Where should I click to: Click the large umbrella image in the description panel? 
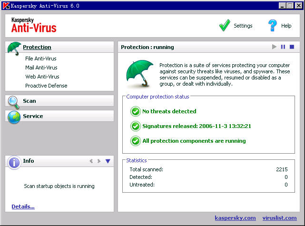tap(140, 73)
